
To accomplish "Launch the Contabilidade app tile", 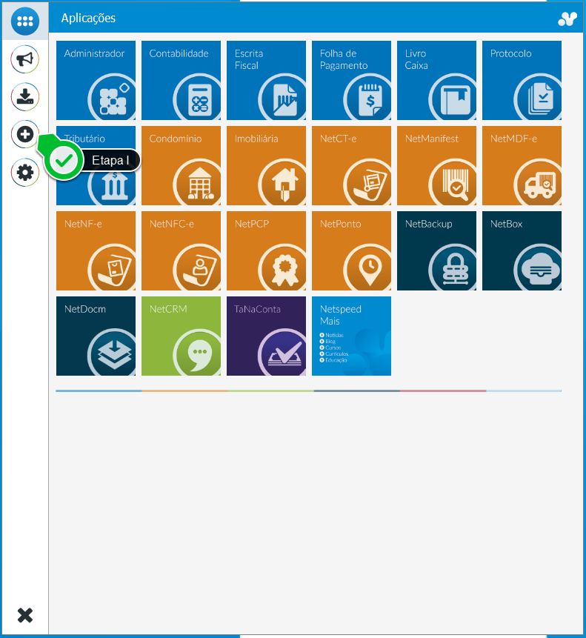I will [181, 80].
